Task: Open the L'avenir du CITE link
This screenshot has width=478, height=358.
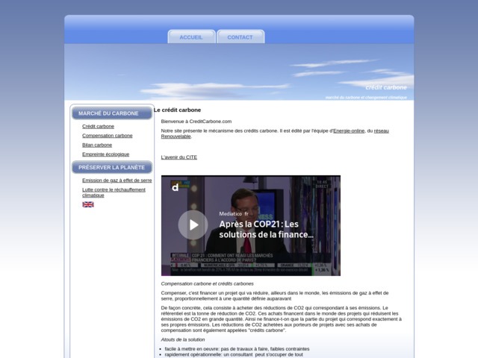Action: pos(179,158)
